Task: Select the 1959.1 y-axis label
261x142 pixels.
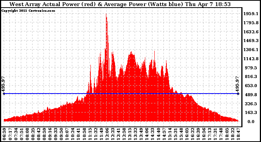Action: [x=251, y=14]
